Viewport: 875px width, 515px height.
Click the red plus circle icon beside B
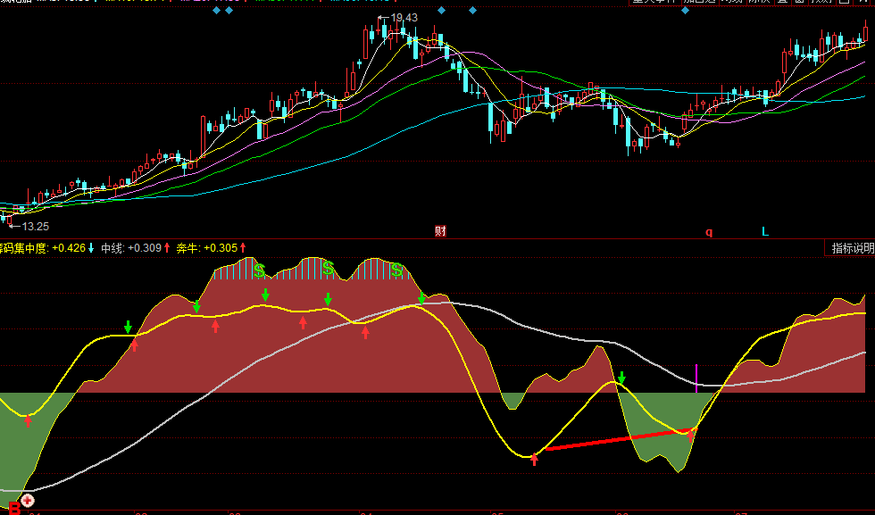pyautogui.click(x=28, y=501)
